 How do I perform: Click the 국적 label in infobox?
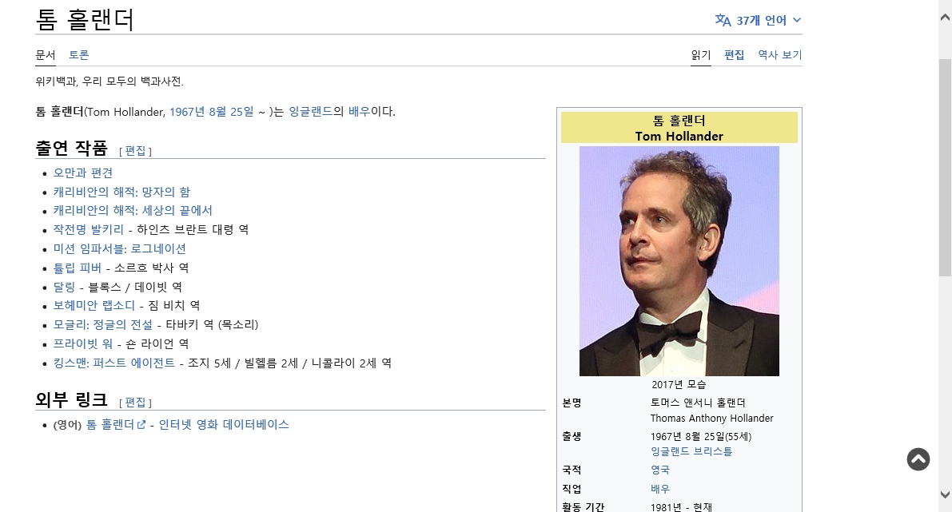572,470
